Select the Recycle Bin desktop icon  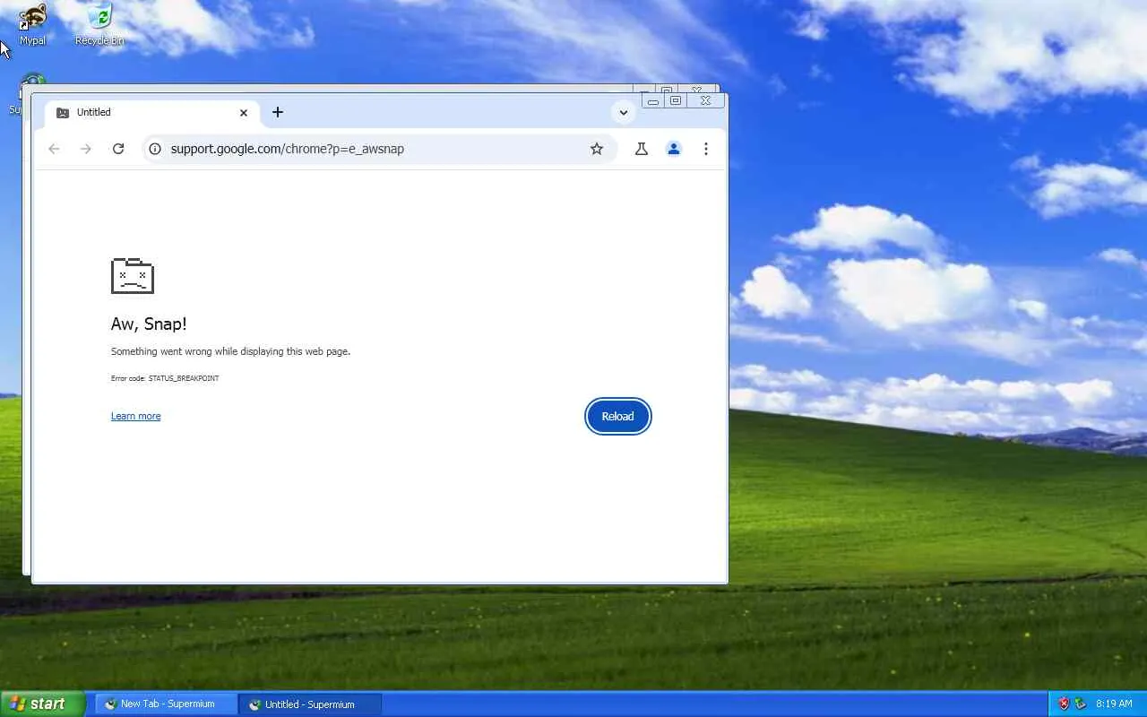[x=99, y=24]
